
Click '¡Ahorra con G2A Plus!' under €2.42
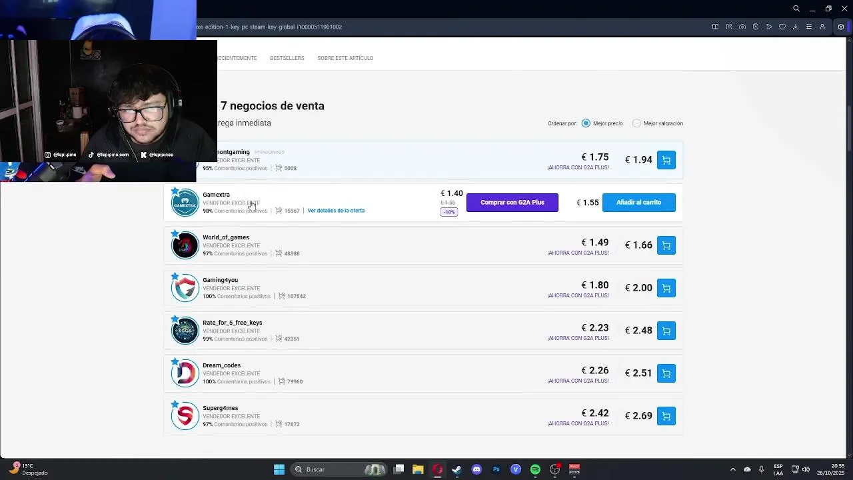coord(578,424)
